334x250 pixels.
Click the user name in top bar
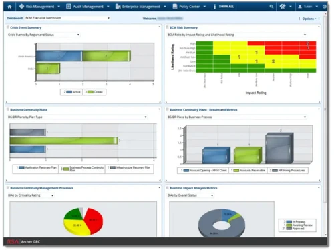pyautogui.click(x=308, y=7)
